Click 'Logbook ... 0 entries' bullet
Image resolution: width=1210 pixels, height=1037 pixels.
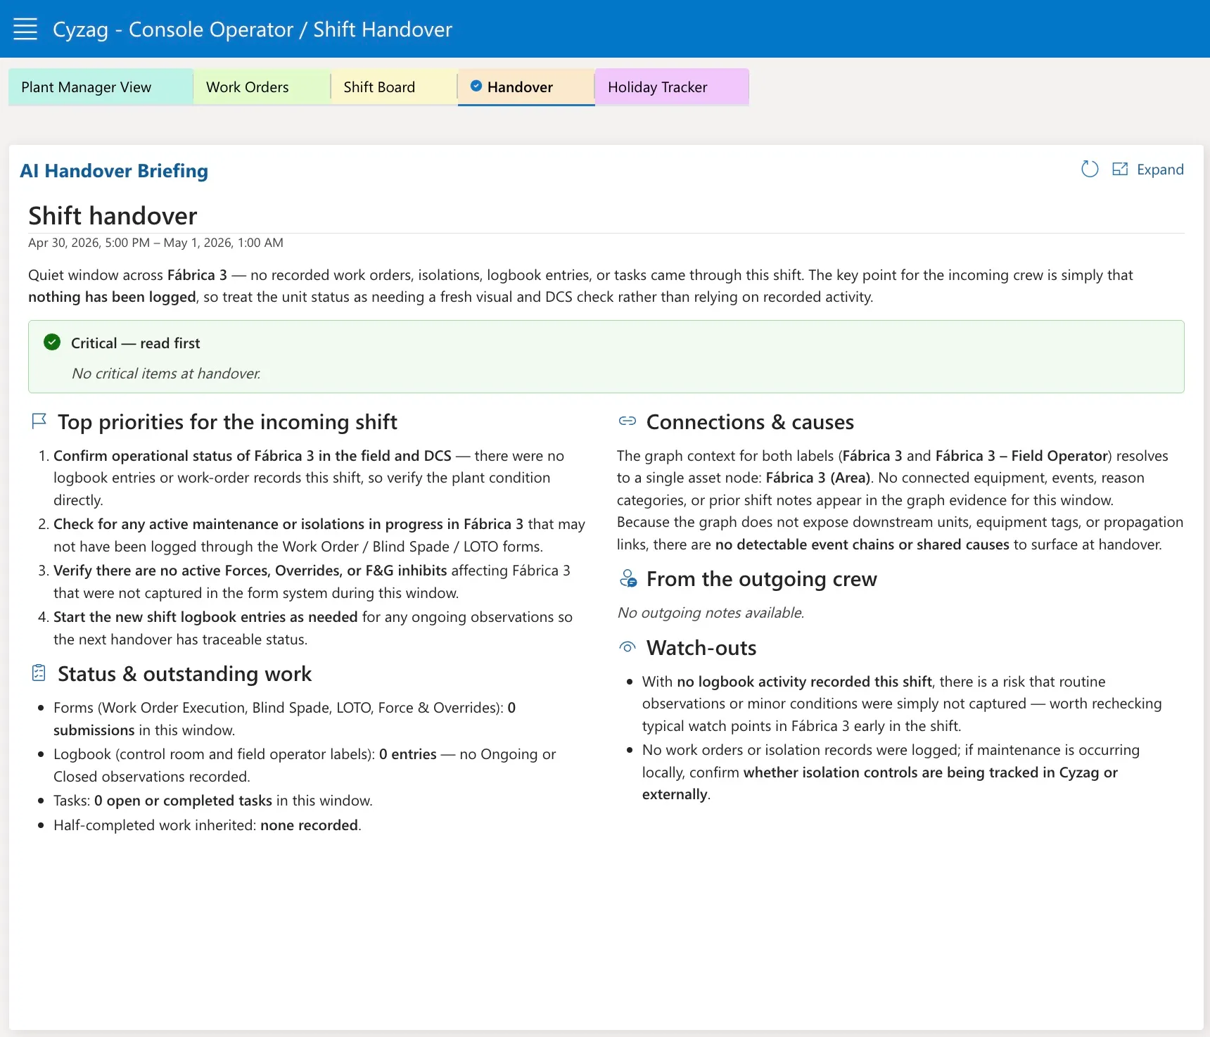point(305,765)
